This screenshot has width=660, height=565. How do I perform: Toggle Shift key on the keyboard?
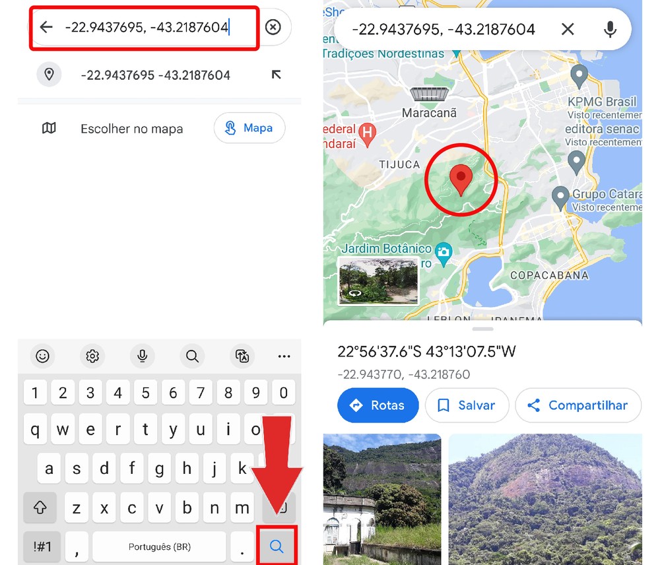pyautogui.click(x=40, y=508)
